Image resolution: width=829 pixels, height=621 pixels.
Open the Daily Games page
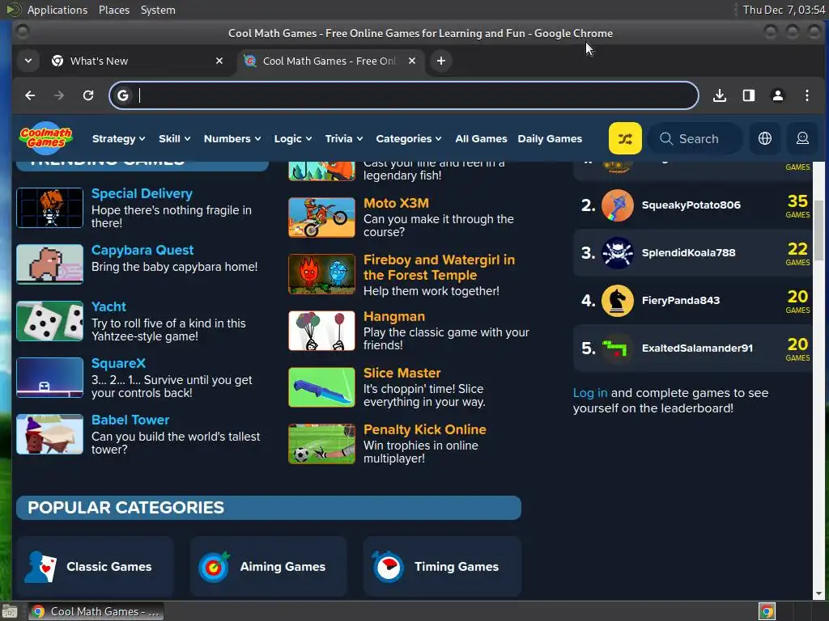tap(550, 139)
